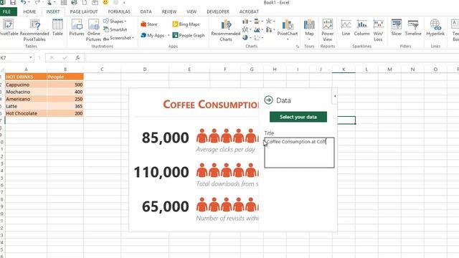The width and height of the screenshot is (459, 258).
Task: Expand the 3D Map dropdown
Action: pyautogui.click(x=309, y=39)
